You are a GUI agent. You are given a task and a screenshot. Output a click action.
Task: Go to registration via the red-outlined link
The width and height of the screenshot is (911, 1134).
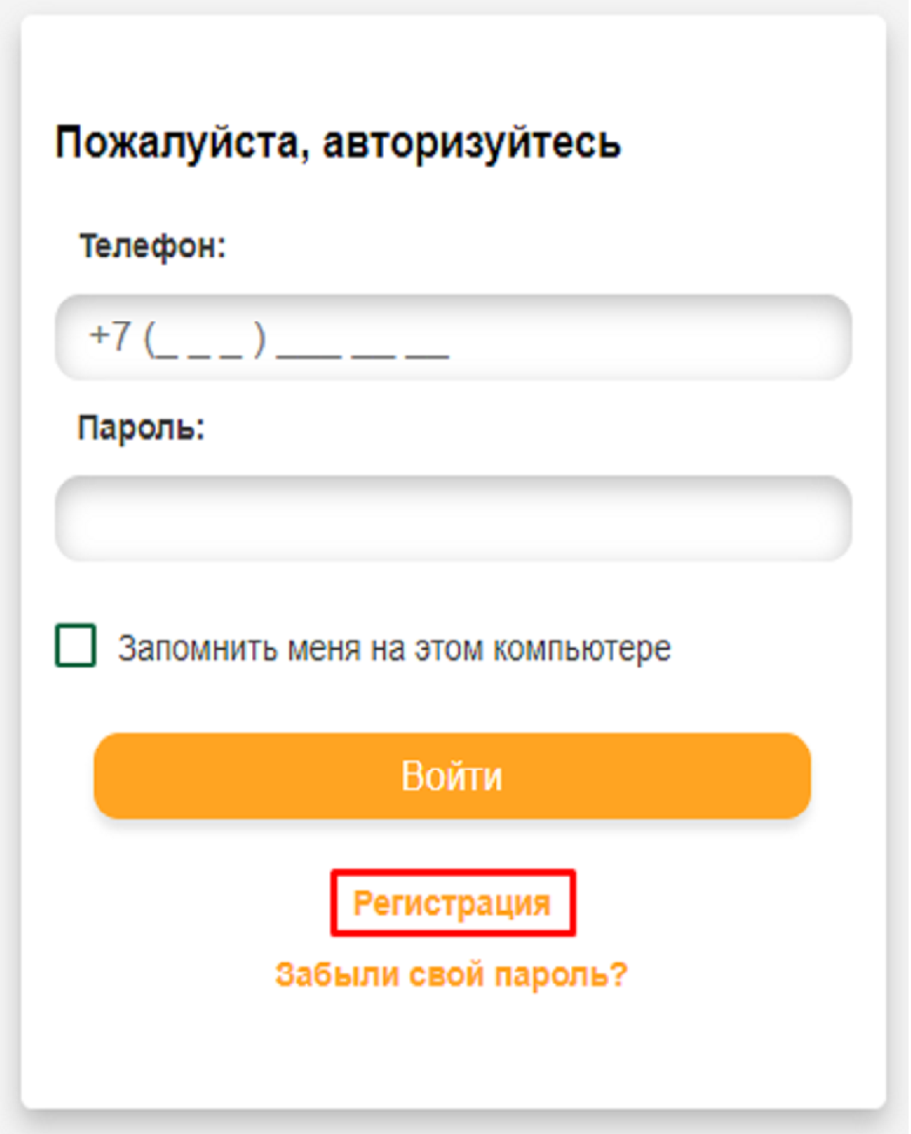(452, 903)
